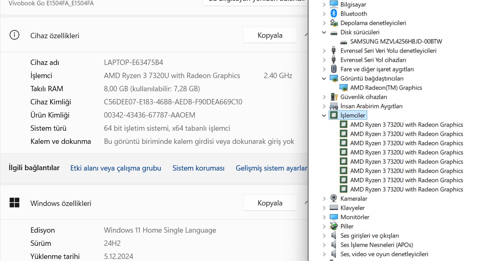Click the Ses, video ve oyun denetleyicileri icon
This screenshot has width=481, height=261.
(334, 254)
